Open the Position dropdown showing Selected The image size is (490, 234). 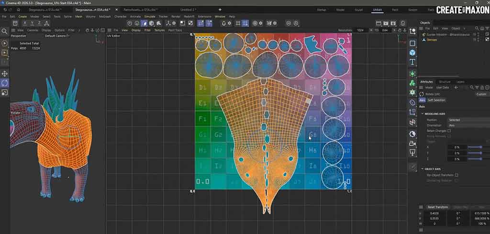click(468, 120)
